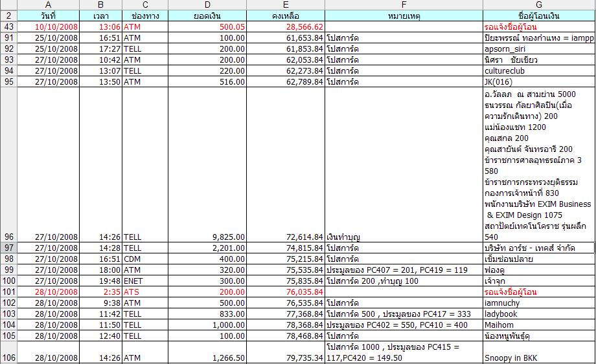The width and height of the screenshot is (596, 364).
Task: Select name cell JK(016)
Action: coord(540,82)
